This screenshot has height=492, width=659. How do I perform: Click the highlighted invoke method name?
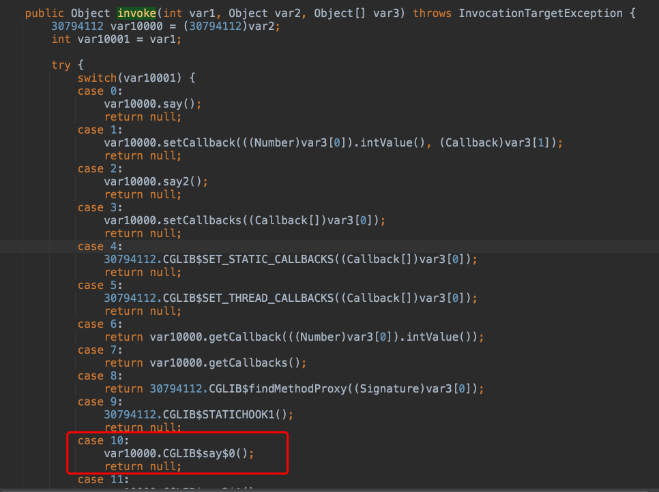136,14
